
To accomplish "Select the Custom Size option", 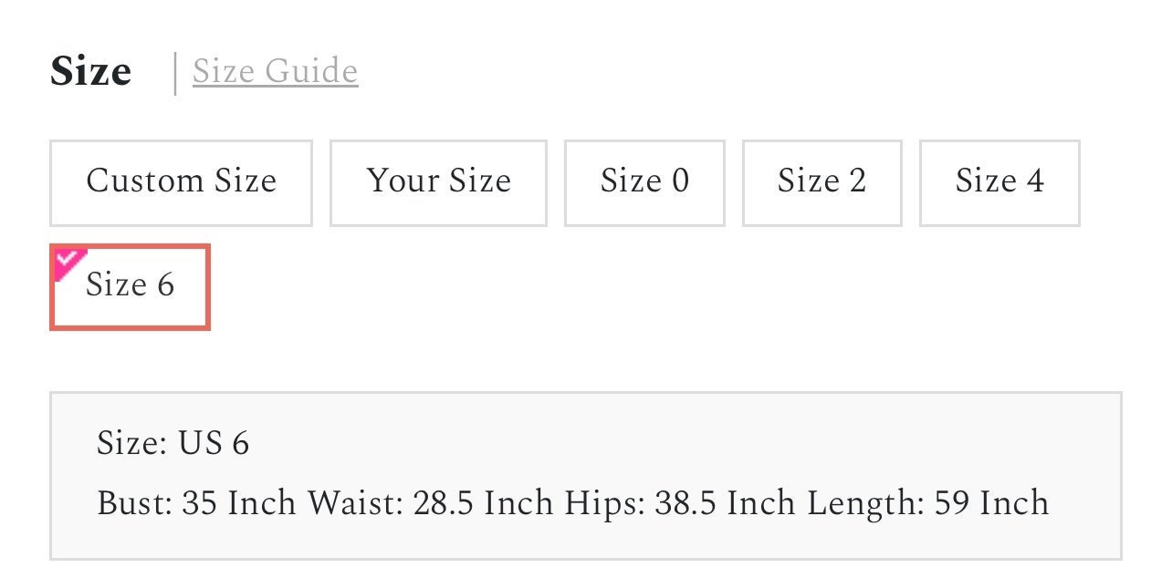I will (x=181, y=182).
